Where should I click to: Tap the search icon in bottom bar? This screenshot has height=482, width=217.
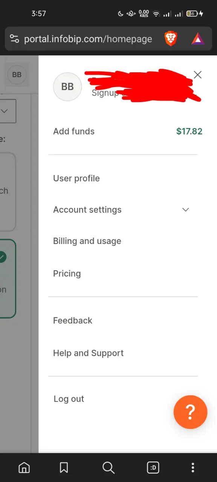[x=108, y=468]
